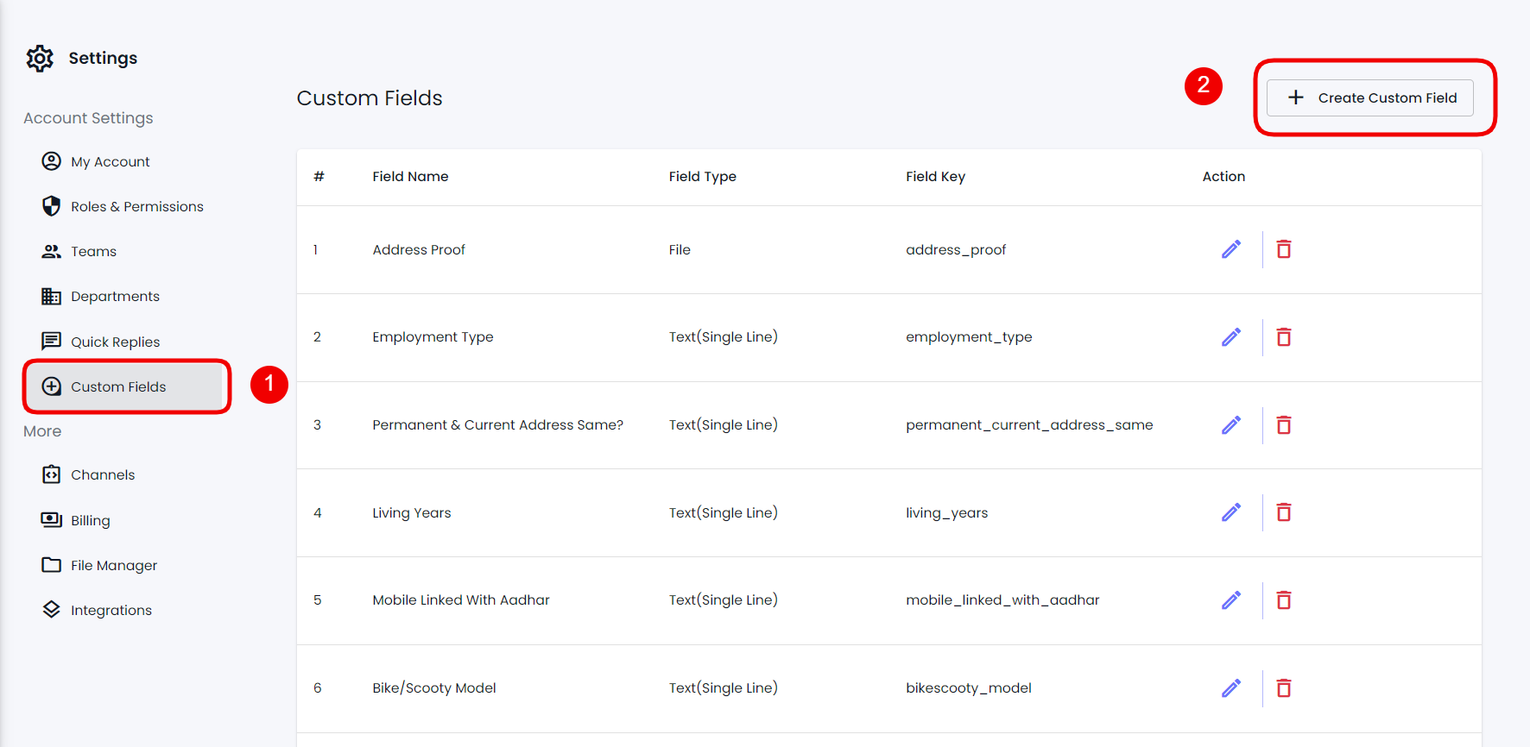Click Create Custom Field button
The height and width of the screenshot is (747, 1530).
point(1370,97)
